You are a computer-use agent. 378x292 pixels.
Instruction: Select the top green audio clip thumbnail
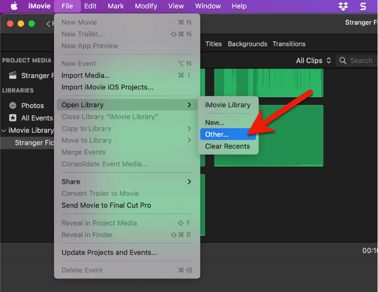point(269,83)
